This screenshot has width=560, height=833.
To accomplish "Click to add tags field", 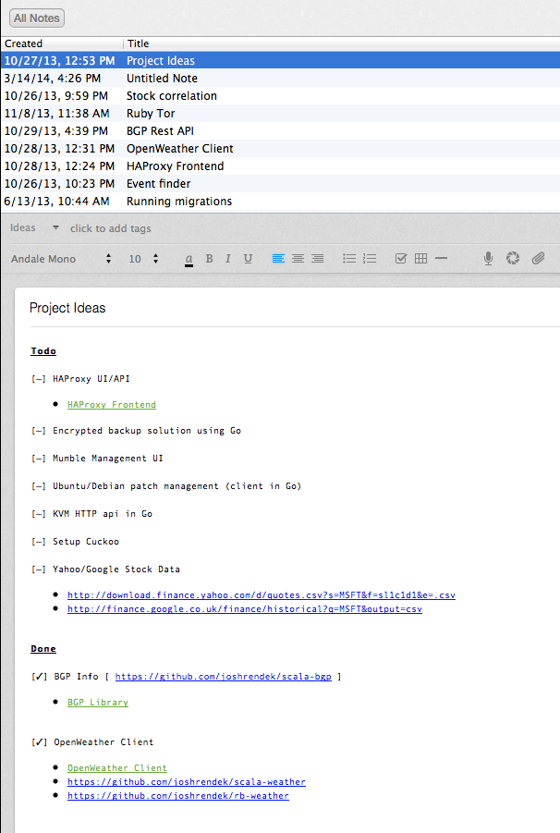I will click(x=110, y=228).
